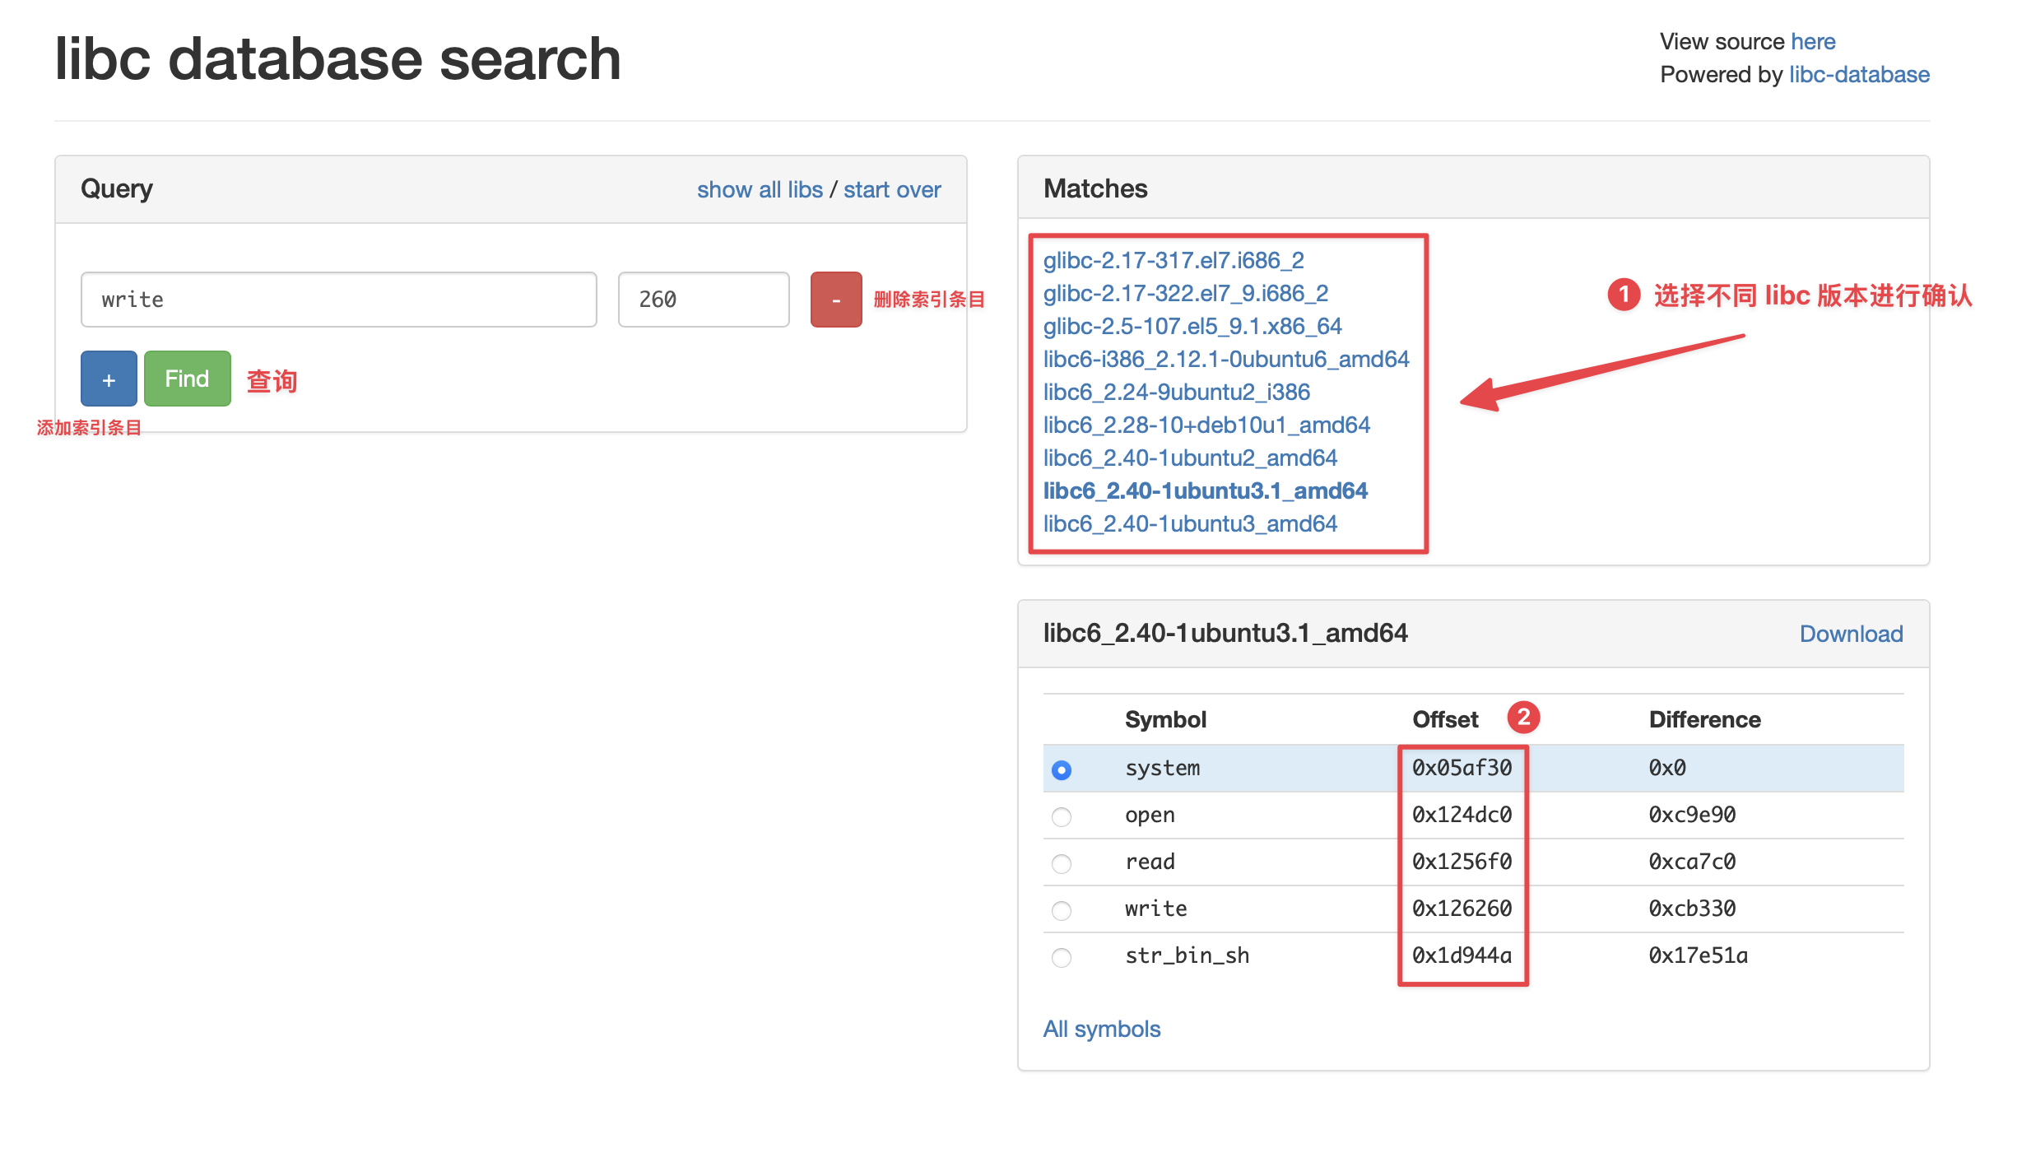Open the All symbols link
The image size is (2031, 1162).
1101,1029
